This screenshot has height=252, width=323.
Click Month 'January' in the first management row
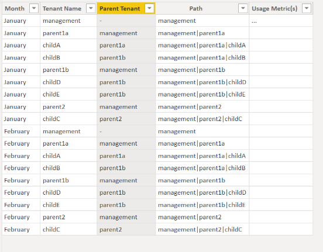15,21
